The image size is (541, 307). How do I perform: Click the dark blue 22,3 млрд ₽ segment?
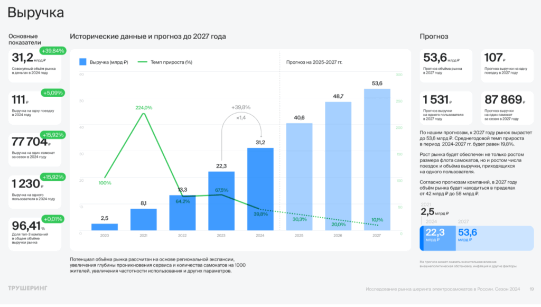[437, 238]
